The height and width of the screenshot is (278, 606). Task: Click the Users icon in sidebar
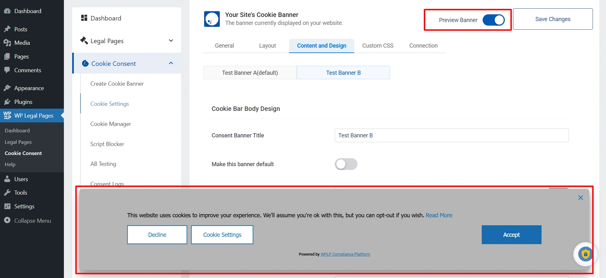click(x=7, y=179)
